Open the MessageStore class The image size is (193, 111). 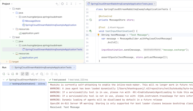point(33,21)
